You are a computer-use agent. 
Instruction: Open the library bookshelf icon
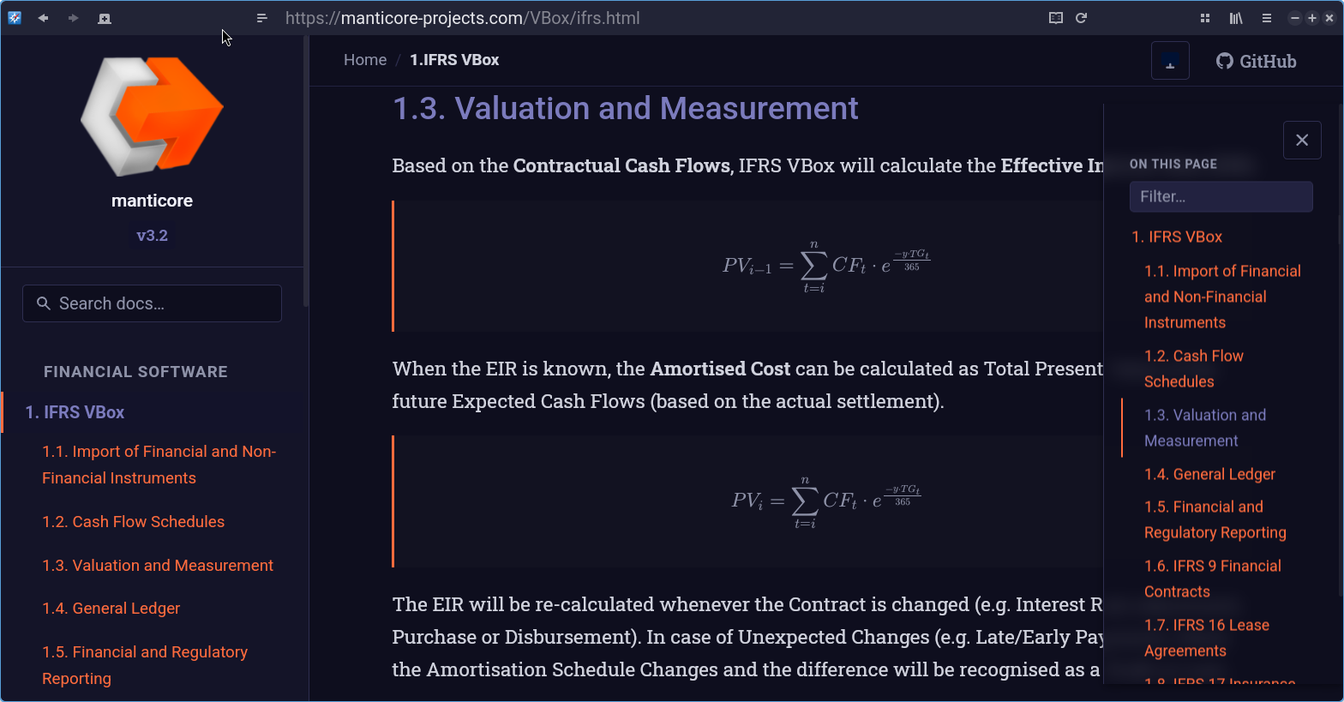[x=1236, y=18]
